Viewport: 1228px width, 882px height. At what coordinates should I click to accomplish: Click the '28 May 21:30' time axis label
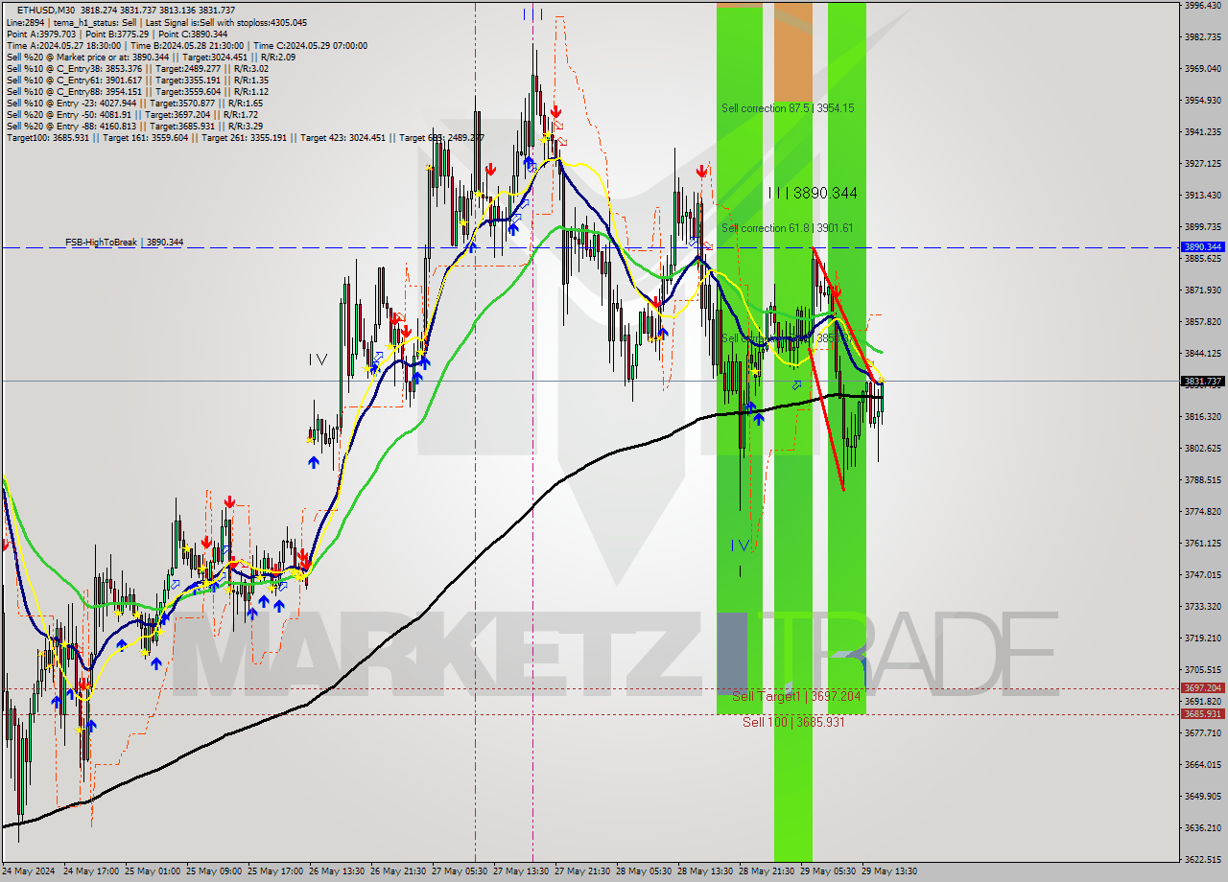click(x=767, y=872)
